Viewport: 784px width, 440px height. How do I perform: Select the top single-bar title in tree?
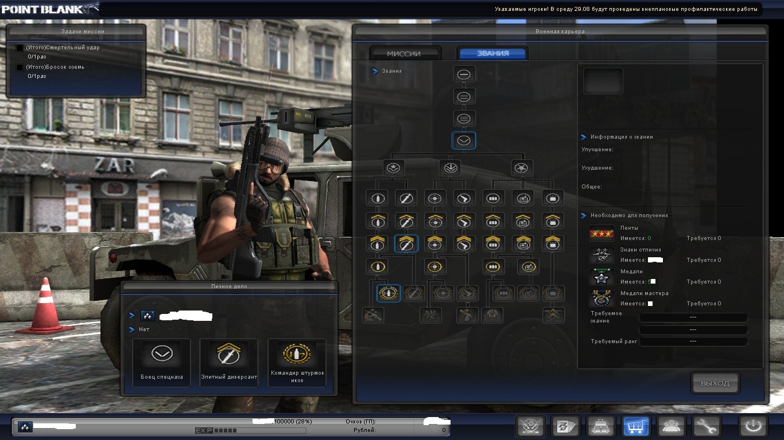coord(464,74)
